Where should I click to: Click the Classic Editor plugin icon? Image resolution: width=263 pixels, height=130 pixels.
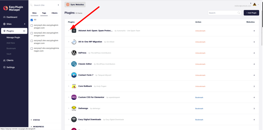coord(74,64)
